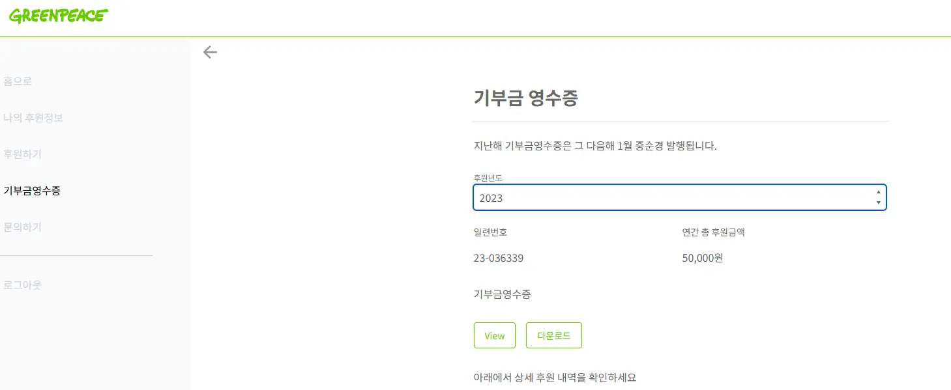Select the serial number 23-036339
Image resolution: width=951 pixels, height=390 pixels.
pos(499,257)
